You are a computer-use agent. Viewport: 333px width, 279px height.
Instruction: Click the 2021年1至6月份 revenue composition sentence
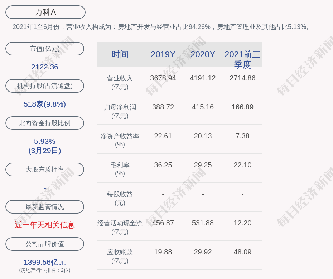click(162, 27)
